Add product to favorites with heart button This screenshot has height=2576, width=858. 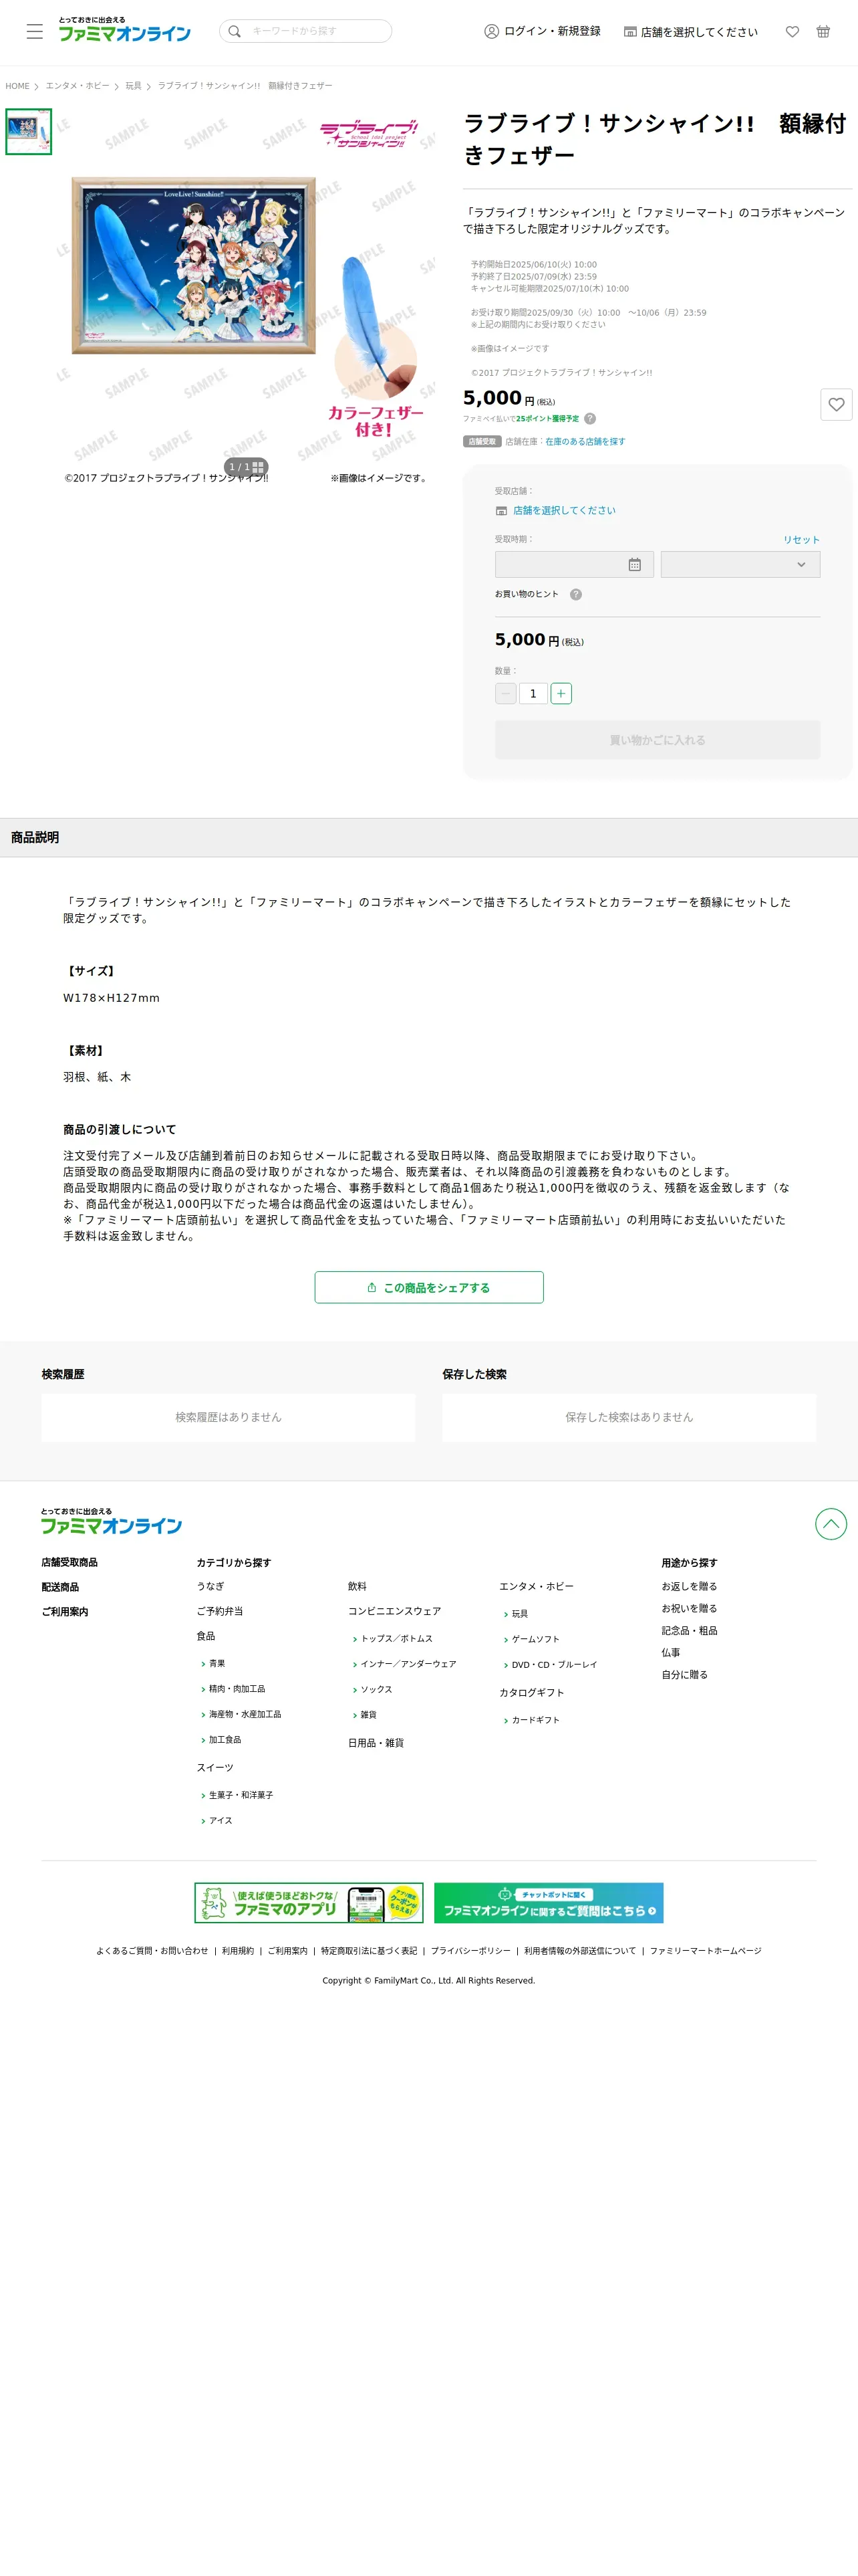[x=836, y=405]
